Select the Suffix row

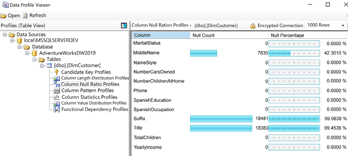[x=240, y=119]
